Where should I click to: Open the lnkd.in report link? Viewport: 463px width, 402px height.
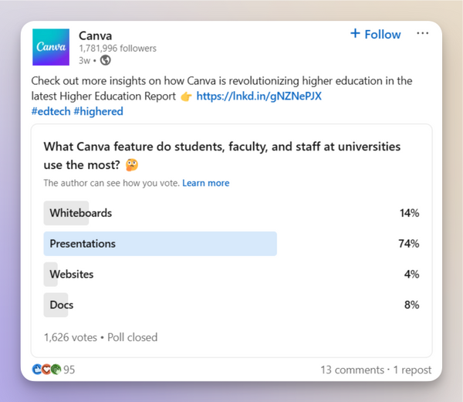(x=259, y=96)
